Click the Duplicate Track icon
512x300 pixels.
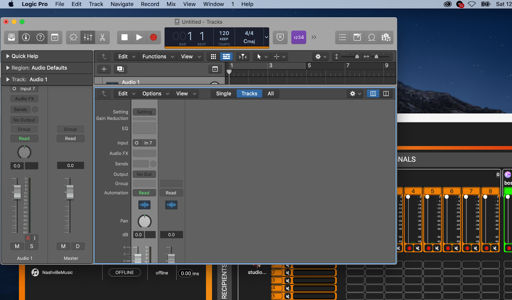[x=120, y=69]
